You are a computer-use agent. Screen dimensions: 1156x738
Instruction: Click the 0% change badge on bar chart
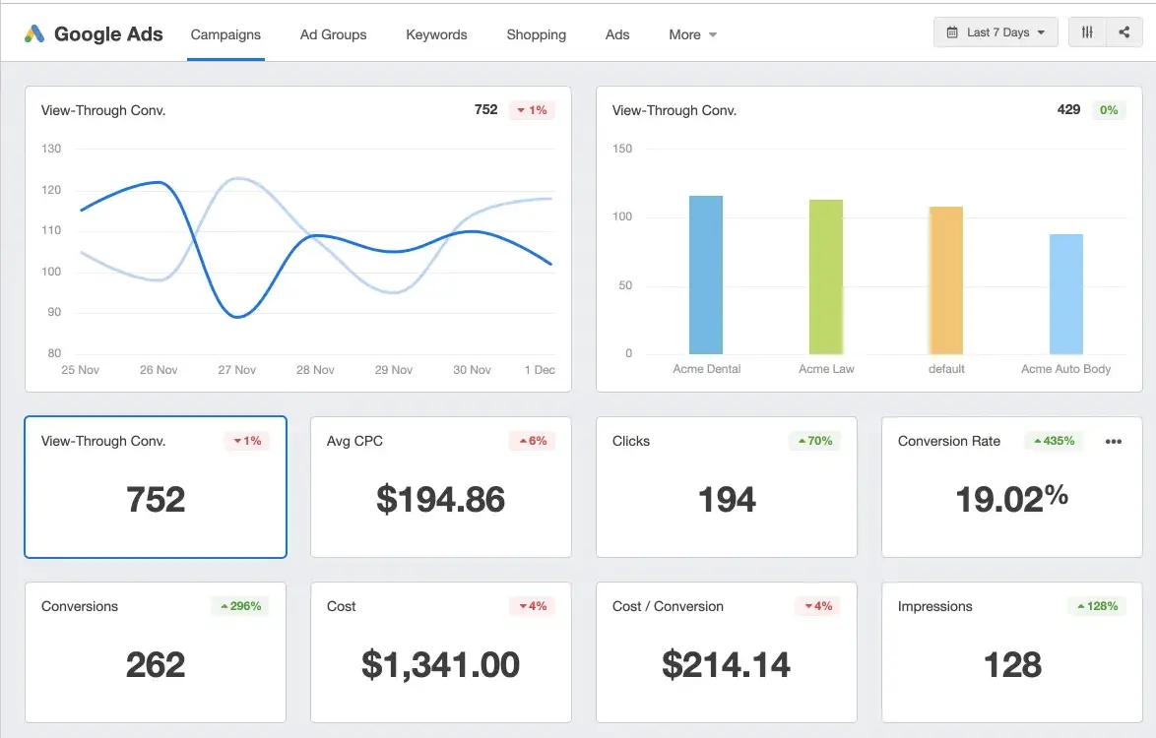(x=1109, y=110)
